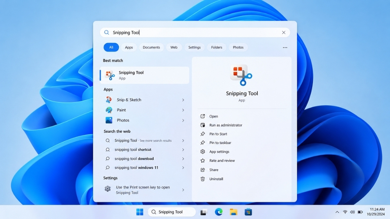Click search icon beside snipping tool windows 11
Image resolution: width=390 pixels, height=219 pixels.
click(108, 168)
